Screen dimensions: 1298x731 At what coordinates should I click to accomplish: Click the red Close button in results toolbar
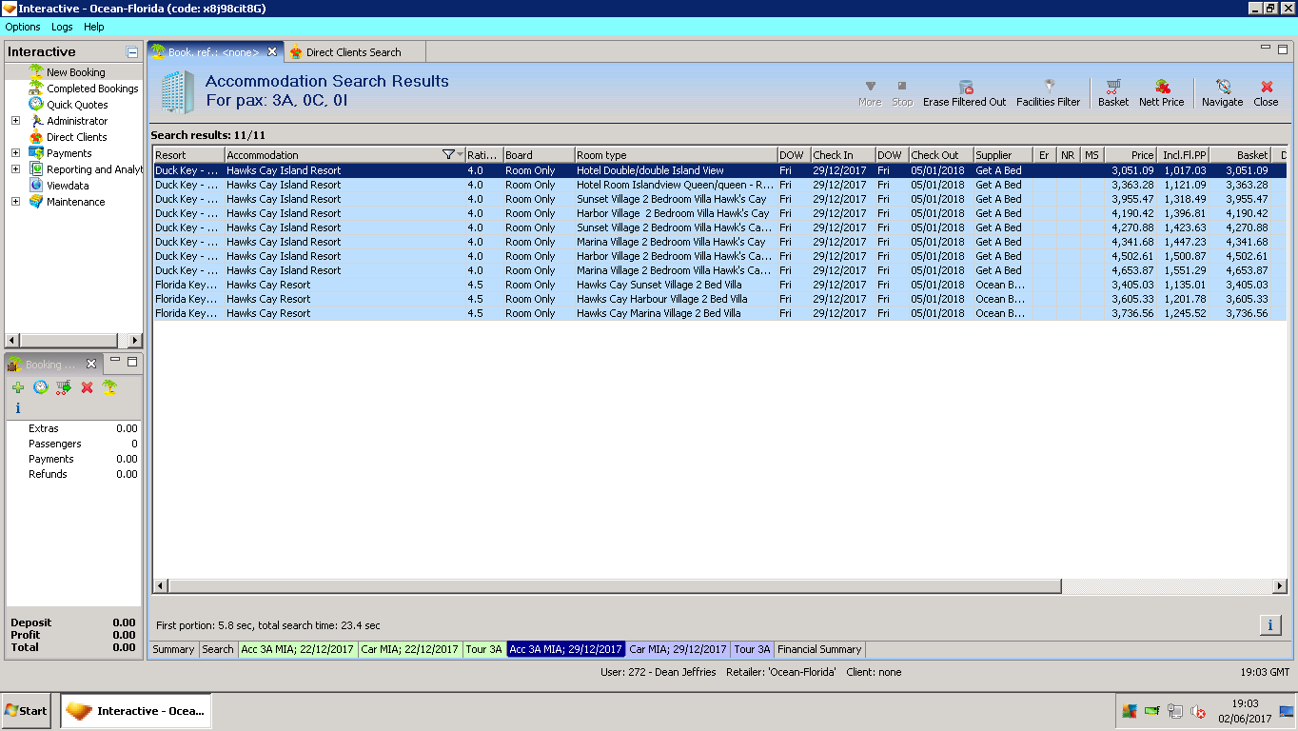(x=1266, y=88)
